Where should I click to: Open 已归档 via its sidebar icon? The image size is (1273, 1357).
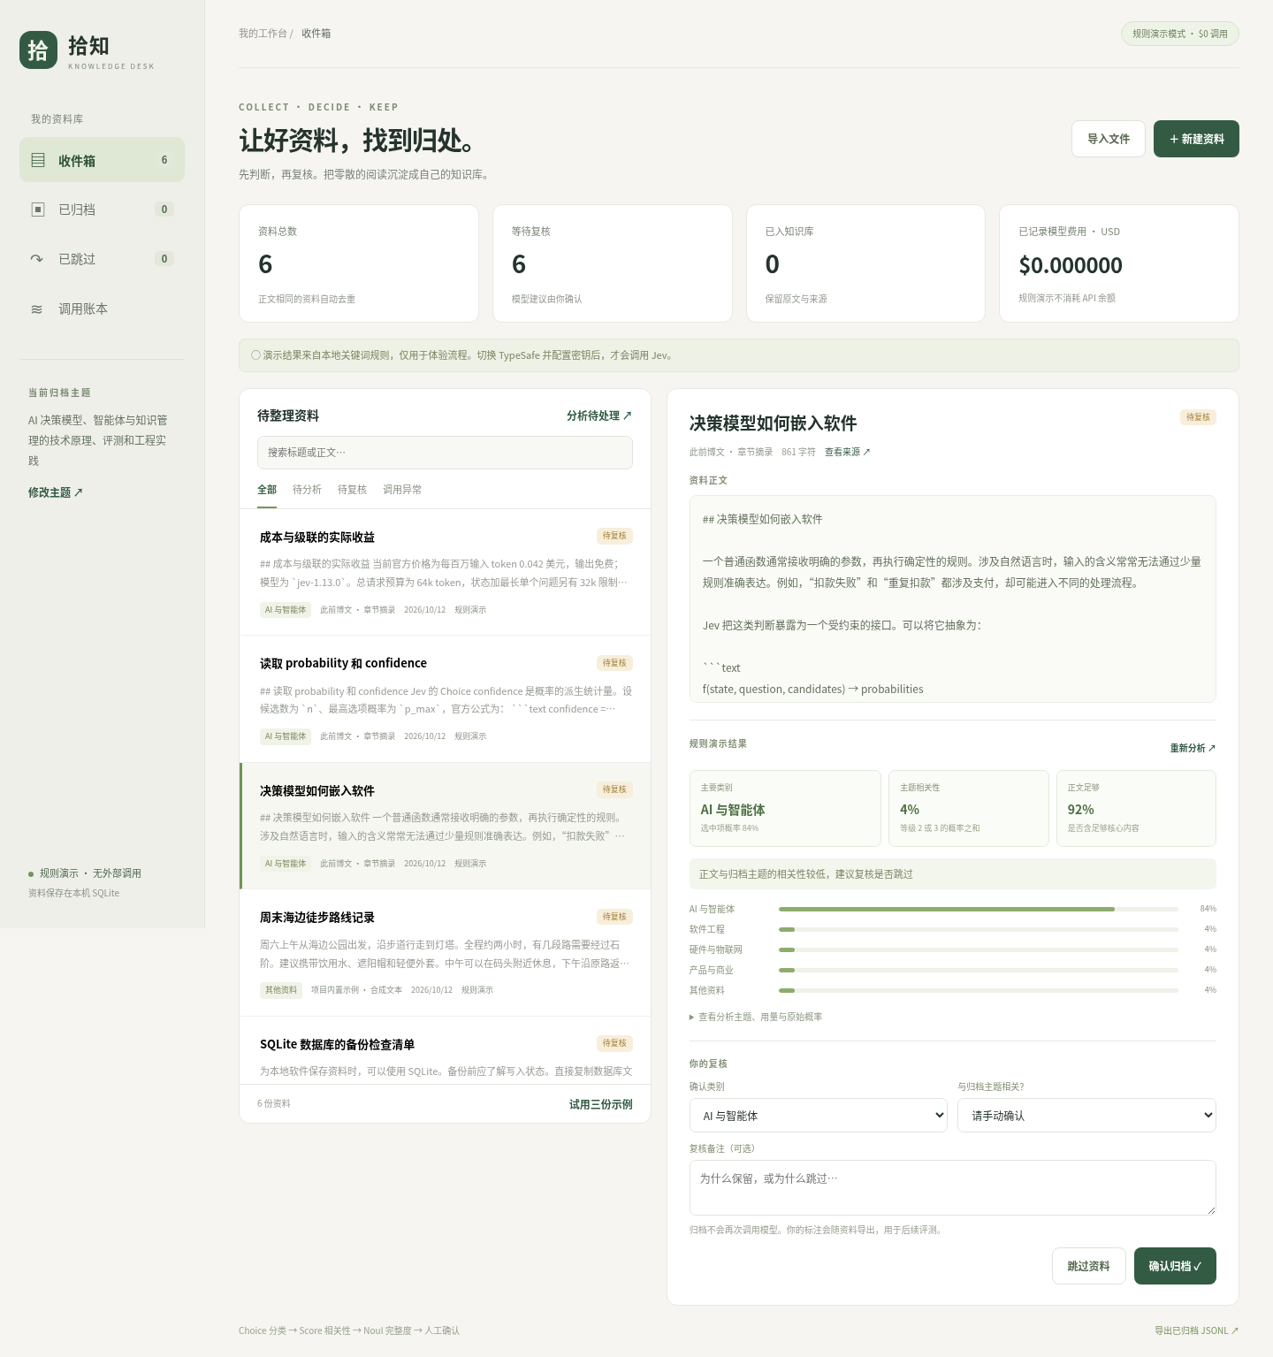[x=38, y=210]
